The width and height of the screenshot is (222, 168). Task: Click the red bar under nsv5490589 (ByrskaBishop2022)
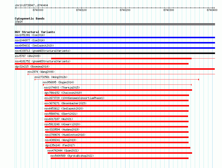click(120, 158)
